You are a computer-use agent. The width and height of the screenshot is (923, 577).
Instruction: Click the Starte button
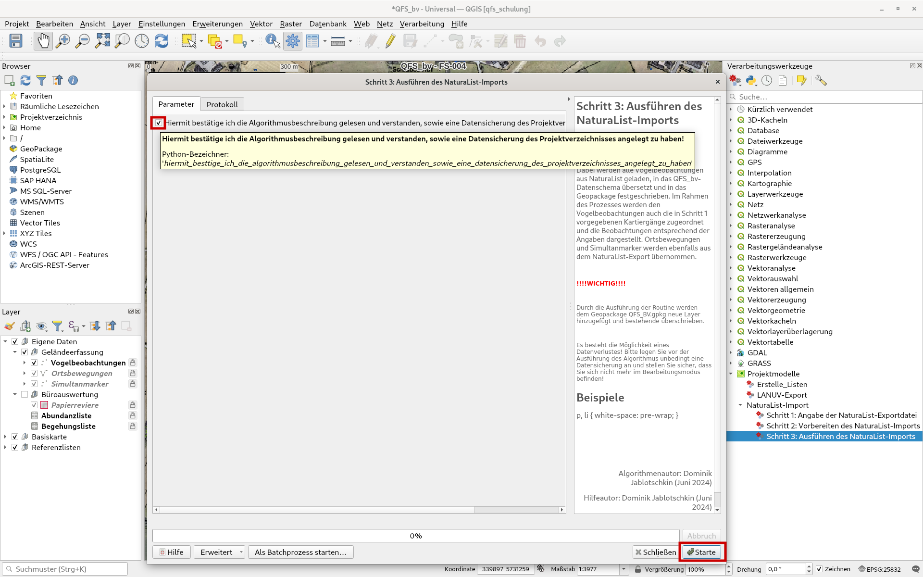pos(702,552)
